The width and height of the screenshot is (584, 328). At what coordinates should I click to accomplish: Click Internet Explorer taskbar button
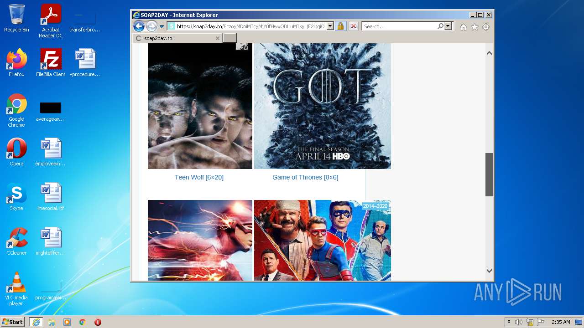36,322
